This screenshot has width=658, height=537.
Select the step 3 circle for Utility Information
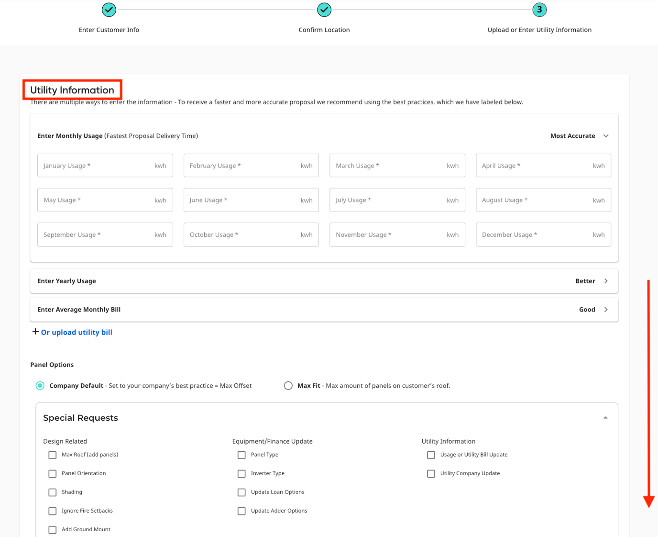(x=539, y=10)
